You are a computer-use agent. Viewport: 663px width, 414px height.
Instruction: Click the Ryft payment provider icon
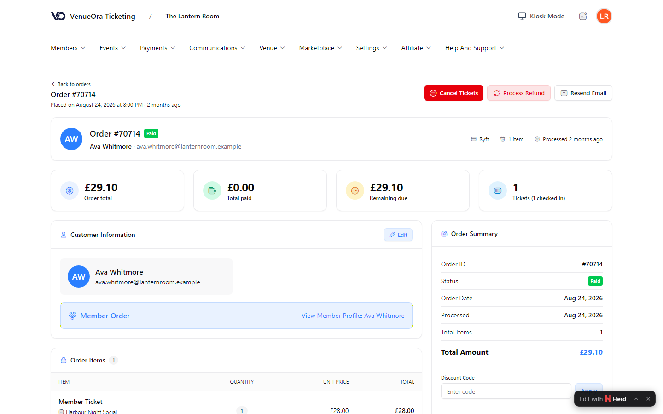tap(474, 139)
